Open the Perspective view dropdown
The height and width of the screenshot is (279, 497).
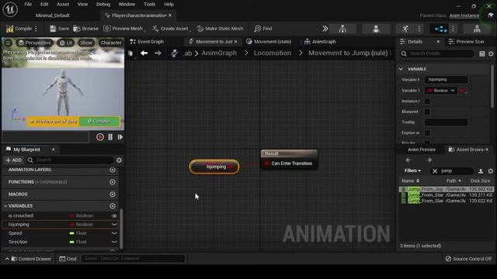click(34, 43)
